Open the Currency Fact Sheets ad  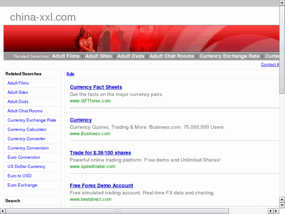[x=96, y=87]
